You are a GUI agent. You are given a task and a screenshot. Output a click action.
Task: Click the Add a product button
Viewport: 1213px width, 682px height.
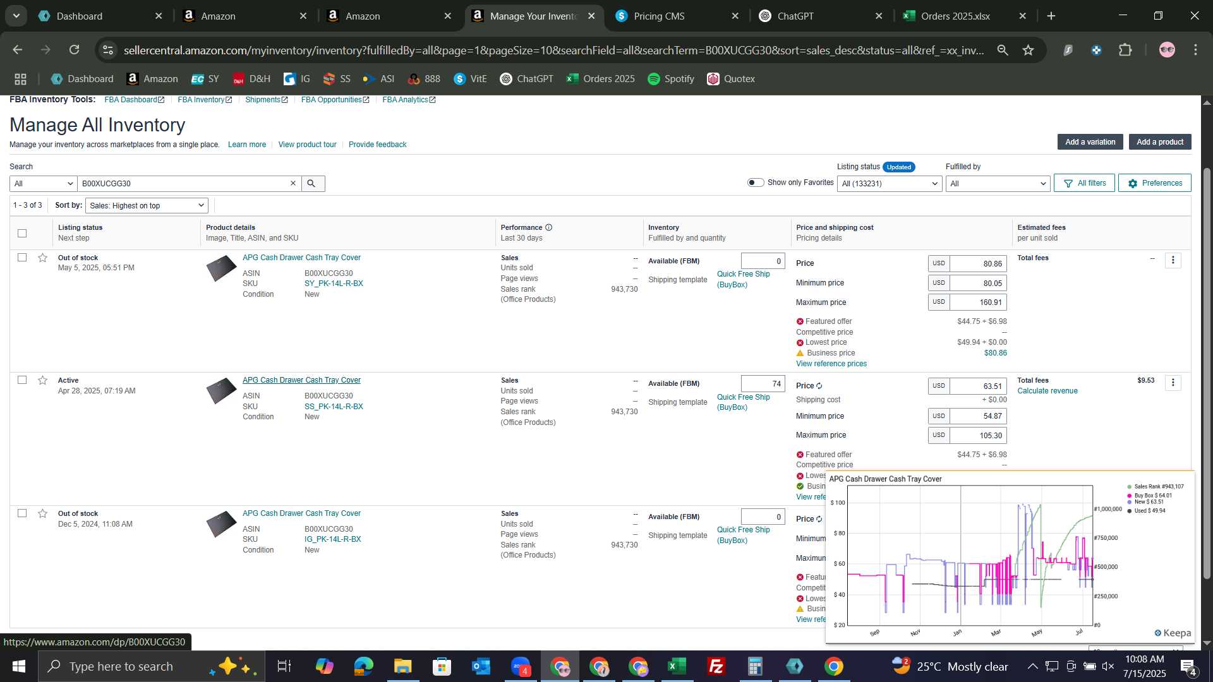1160,142
